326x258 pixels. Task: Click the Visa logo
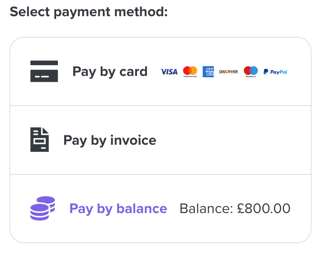[169, 71]
